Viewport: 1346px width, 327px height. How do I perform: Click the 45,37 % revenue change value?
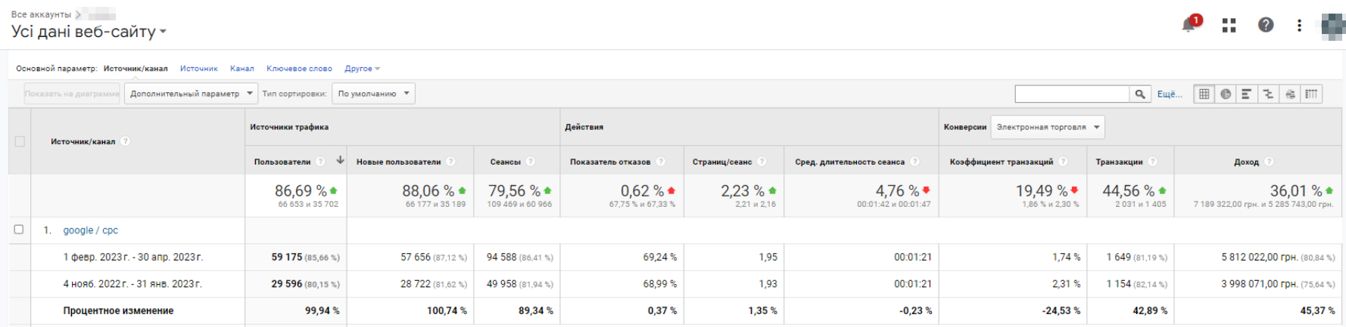pos(1318,310)
